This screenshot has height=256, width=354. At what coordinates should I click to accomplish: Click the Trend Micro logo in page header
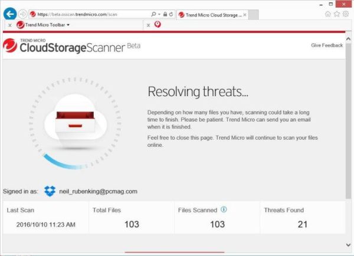click(10, 45)
